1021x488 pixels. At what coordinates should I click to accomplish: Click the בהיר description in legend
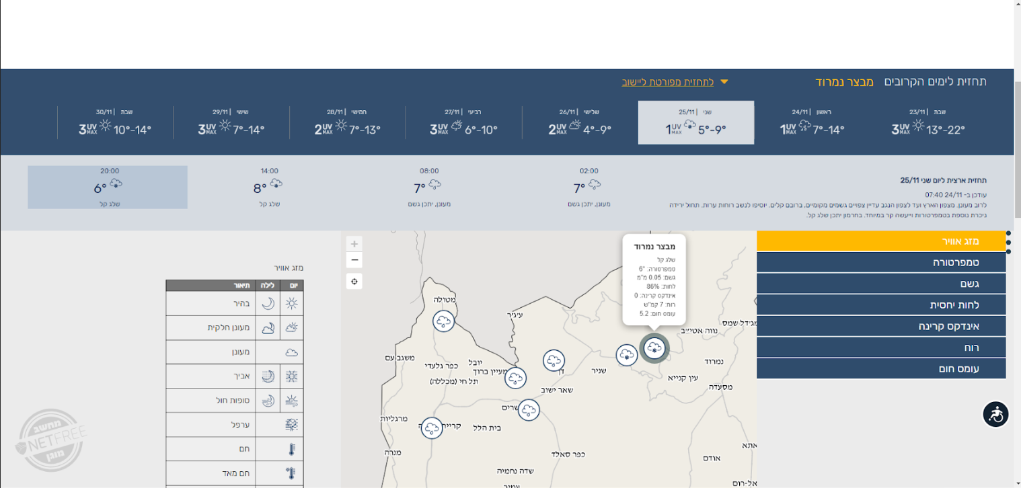(x=241, y=303)
